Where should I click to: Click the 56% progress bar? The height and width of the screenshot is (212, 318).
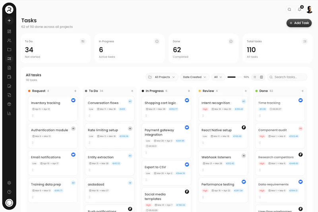click(235, 77)
